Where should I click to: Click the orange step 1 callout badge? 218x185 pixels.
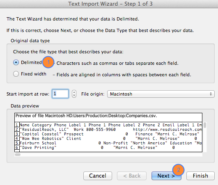point(48,62)
